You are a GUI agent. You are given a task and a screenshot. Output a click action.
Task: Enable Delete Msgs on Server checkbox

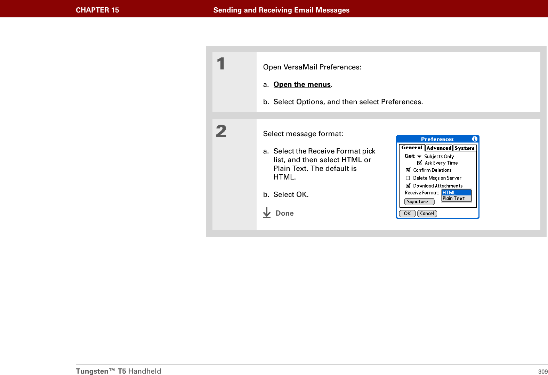pyautogui.click(x=408, y=178)
